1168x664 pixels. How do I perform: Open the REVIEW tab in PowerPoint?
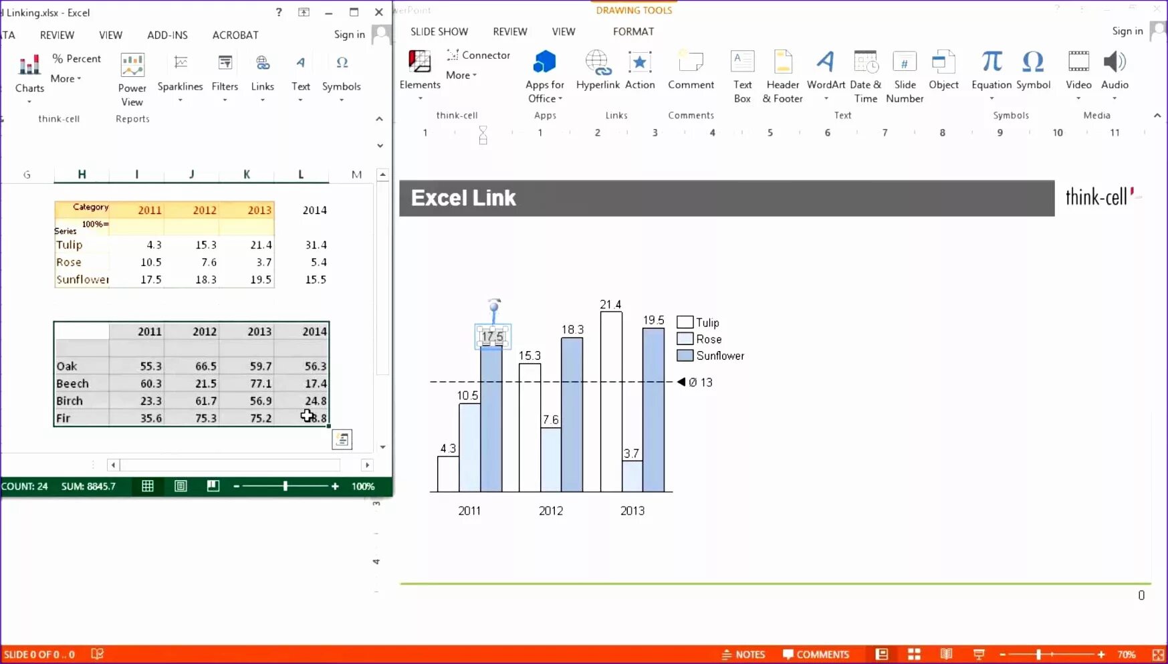coord(509,31)
